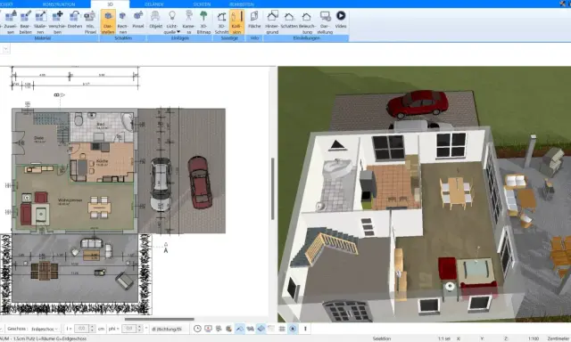Toggle the highlighted roofline icon in bottom toolbar
571x342 pixels.
(x=240, y=329)
